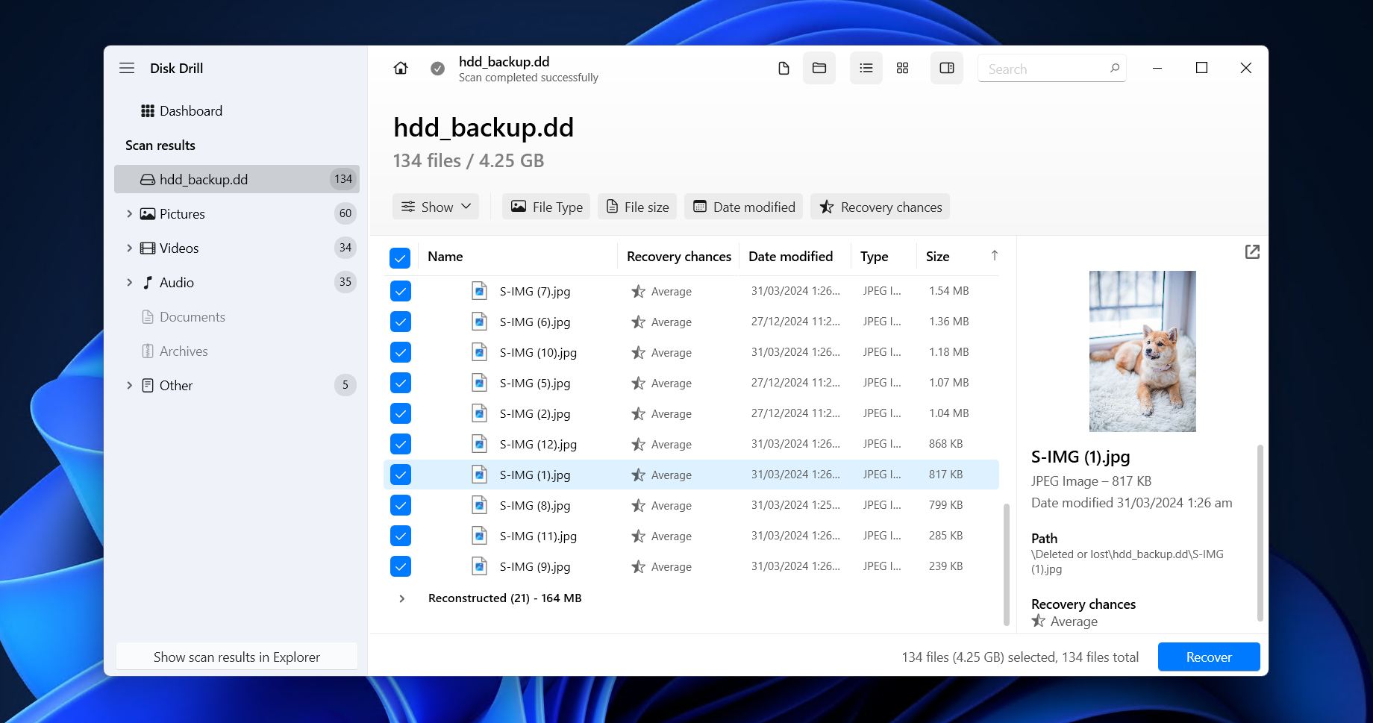Switch to folder view icon
The image size is (1373, 723).
point(819,69)
